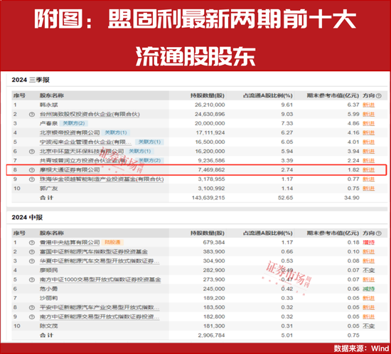Click 关联方(1) badge beside 北京中环蓝天环保科技
Viewport: 391px width, 354px height.
[x=139, y=152]
